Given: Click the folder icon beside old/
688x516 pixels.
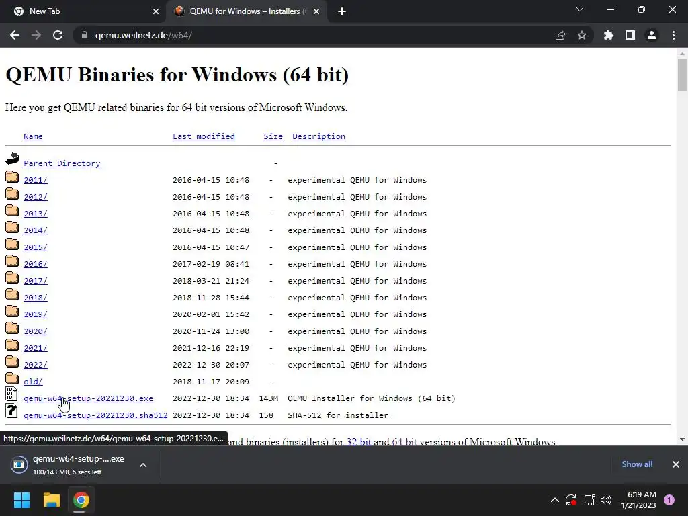Looking at the screenshot, I should [12, 378].
